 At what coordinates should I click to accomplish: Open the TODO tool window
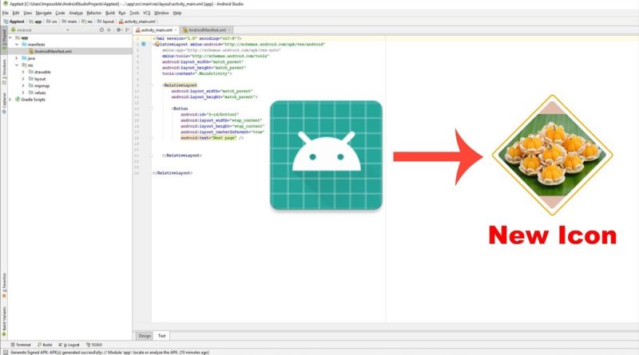(x=94, y=345)
